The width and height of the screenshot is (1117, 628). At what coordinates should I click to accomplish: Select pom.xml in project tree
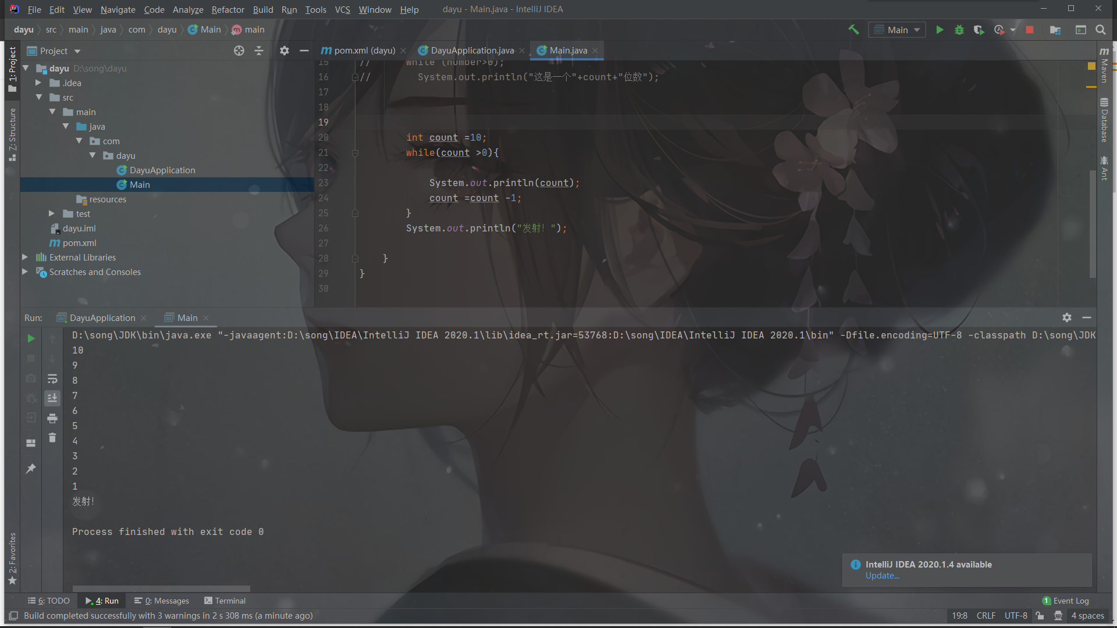[79, 243]
